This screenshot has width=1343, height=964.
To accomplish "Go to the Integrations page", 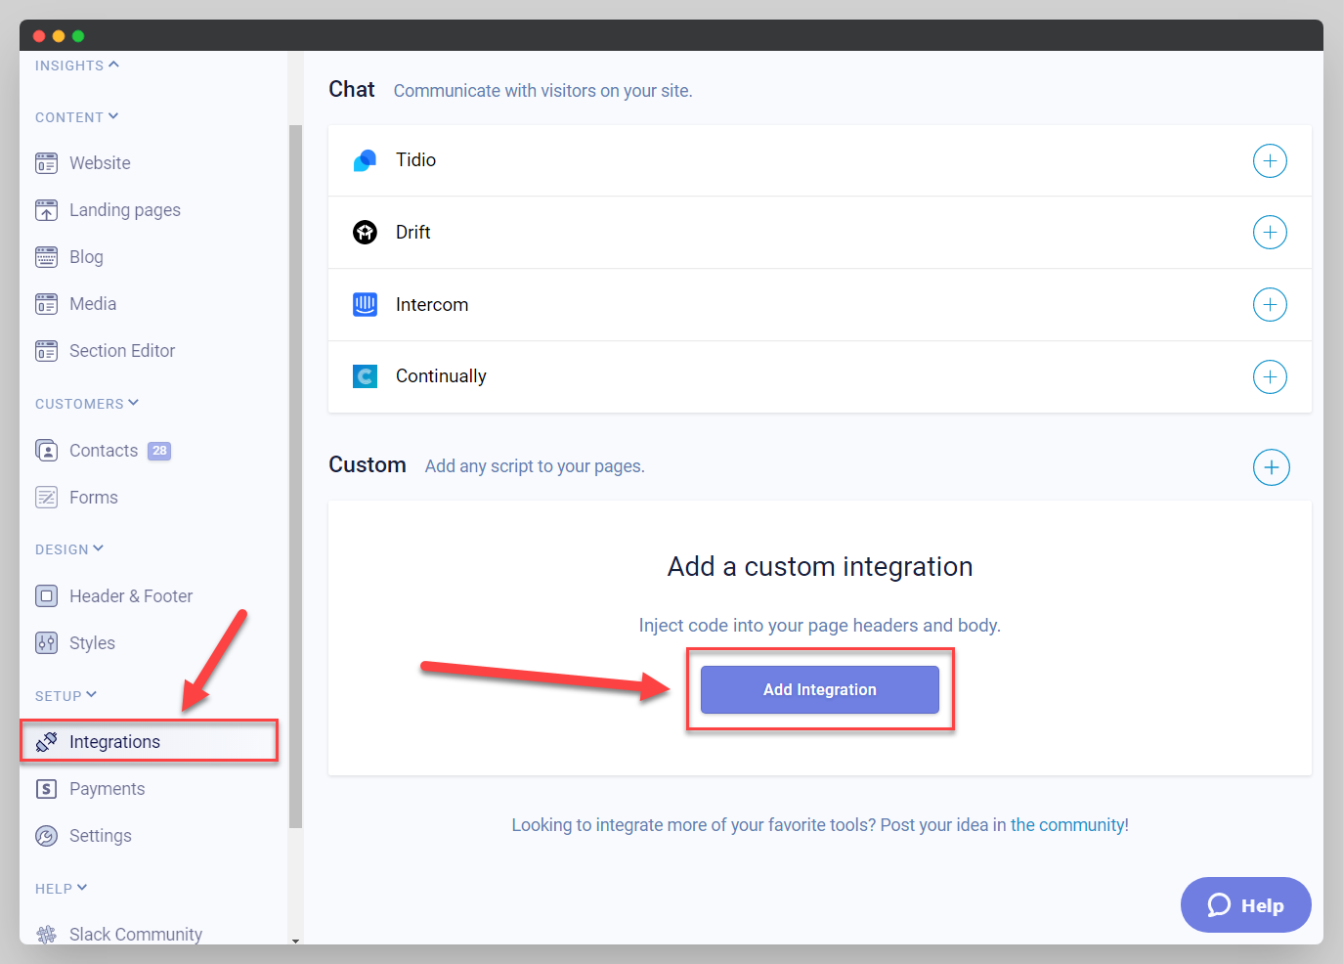I will tap(114, 741).
